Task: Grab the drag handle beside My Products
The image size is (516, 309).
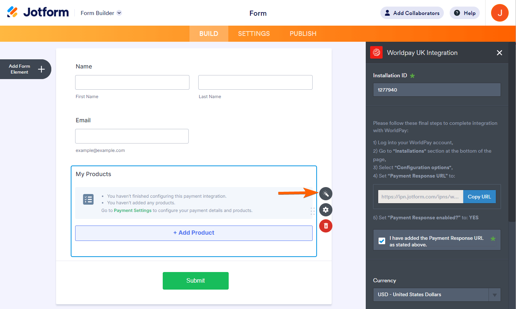Action: (x=313, y=211)
